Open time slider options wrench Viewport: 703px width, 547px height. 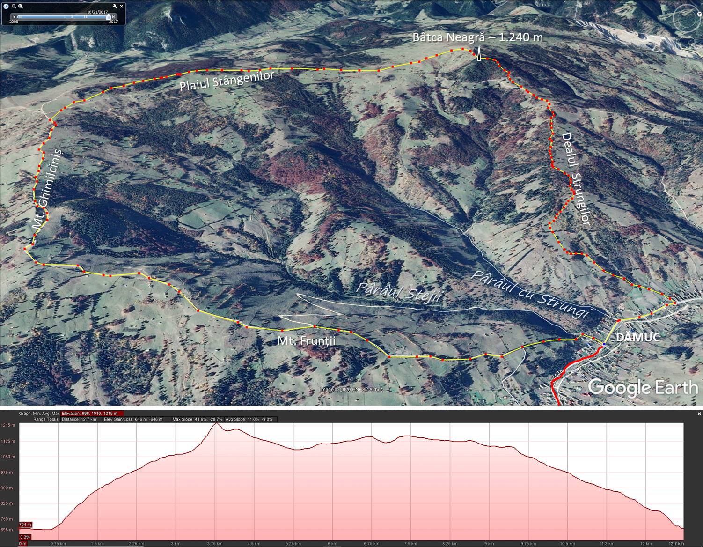click(x=115, y=6)
